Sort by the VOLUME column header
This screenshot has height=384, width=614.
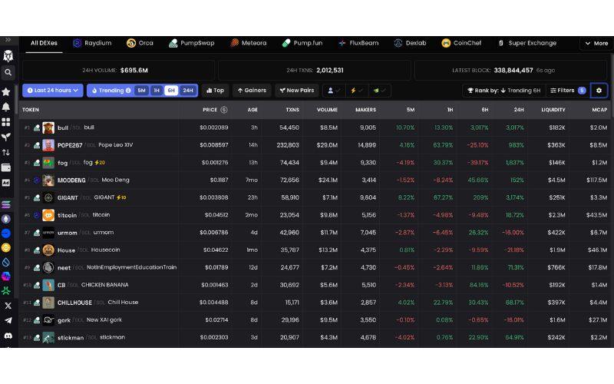[327, 110]
